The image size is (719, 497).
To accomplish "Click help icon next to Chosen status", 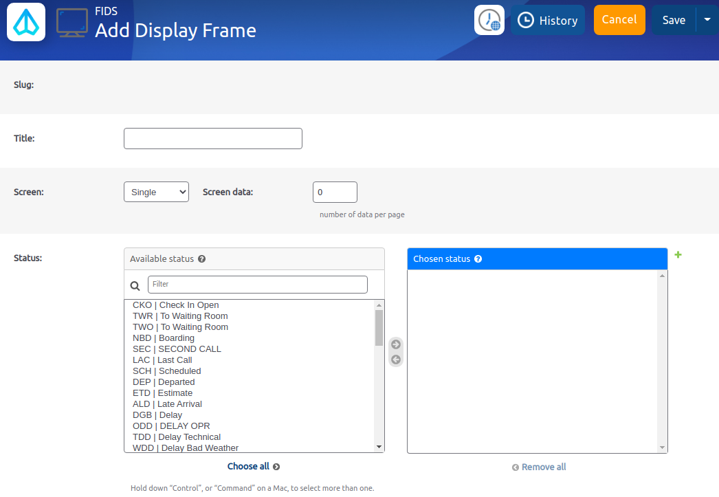I will [478, 259].
